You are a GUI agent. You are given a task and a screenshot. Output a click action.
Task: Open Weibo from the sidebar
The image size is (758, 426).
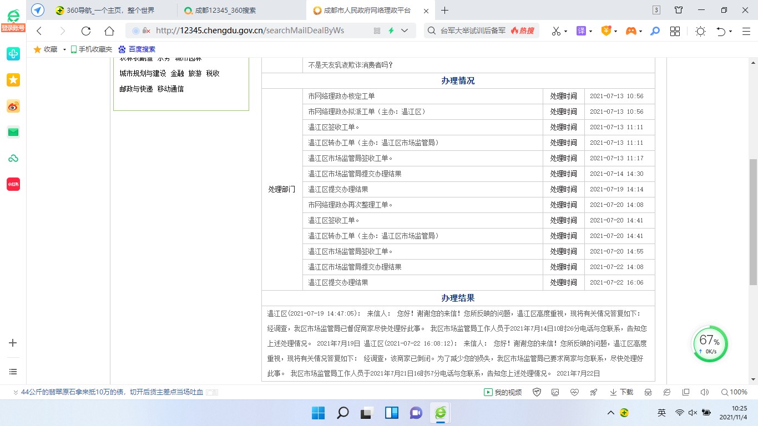pyautogui.click(x=13, y=106)
